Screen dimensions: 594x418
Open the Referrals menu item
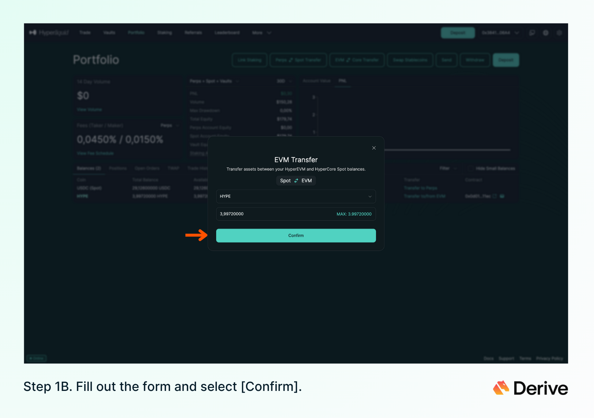pyautogui.click(x=193, y=33)
